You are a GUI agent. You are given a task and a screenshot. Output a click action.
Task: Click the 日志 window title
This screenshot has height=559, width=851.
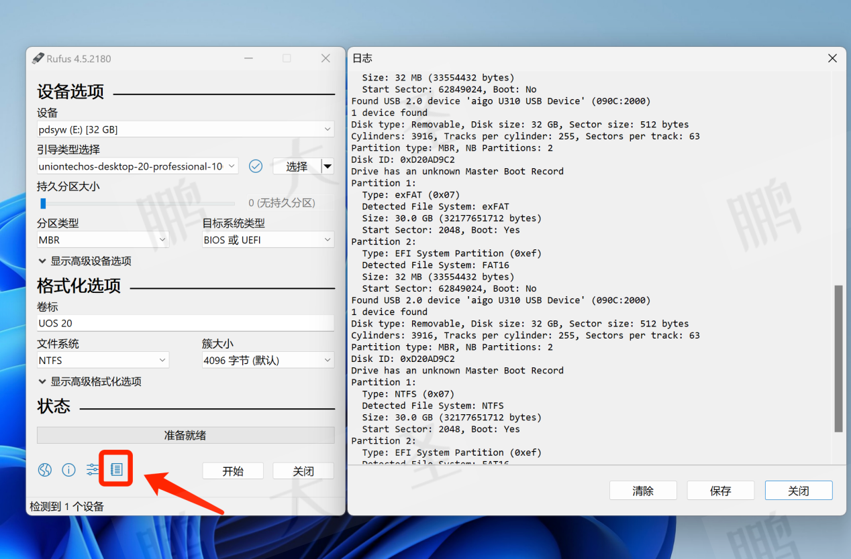click(362, 58)
